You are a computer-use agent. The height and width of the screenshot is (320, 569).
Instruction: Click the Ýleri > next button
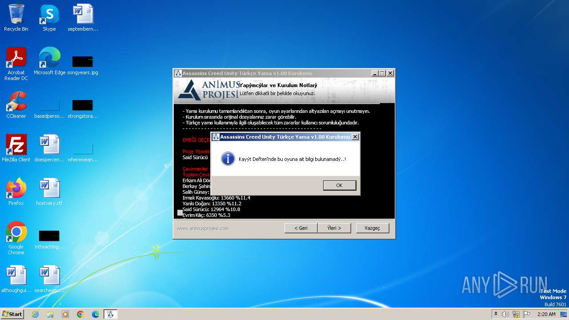(334, 228)
